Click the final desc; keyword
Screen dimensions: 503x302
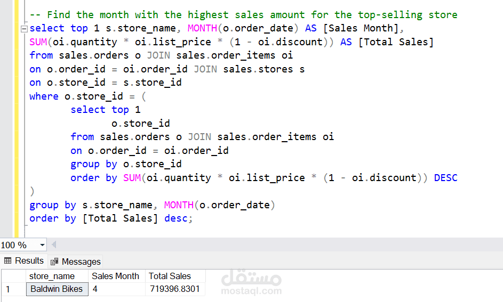pos(178,218)
